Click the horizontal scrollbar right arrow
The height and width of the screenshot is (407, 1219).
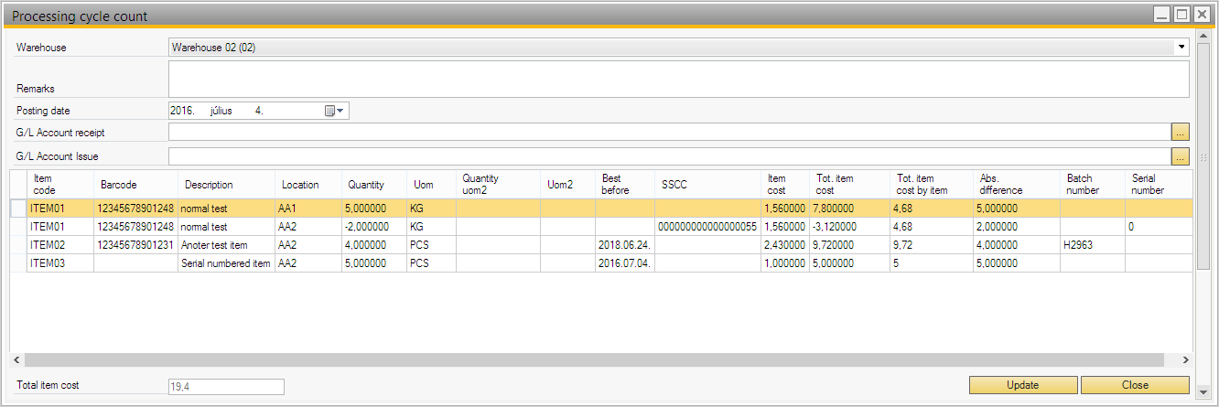1185,360
